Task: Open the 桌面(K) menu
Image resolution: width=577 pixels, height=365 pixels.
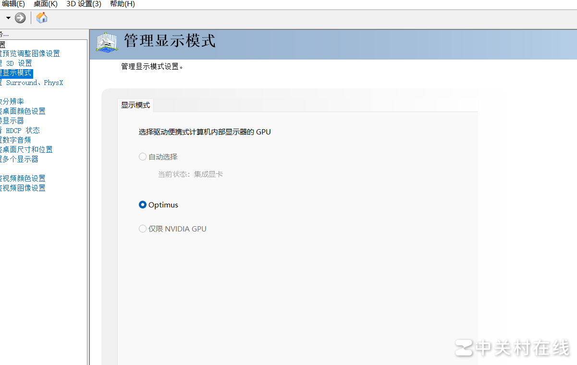Action: pos(46,4)
